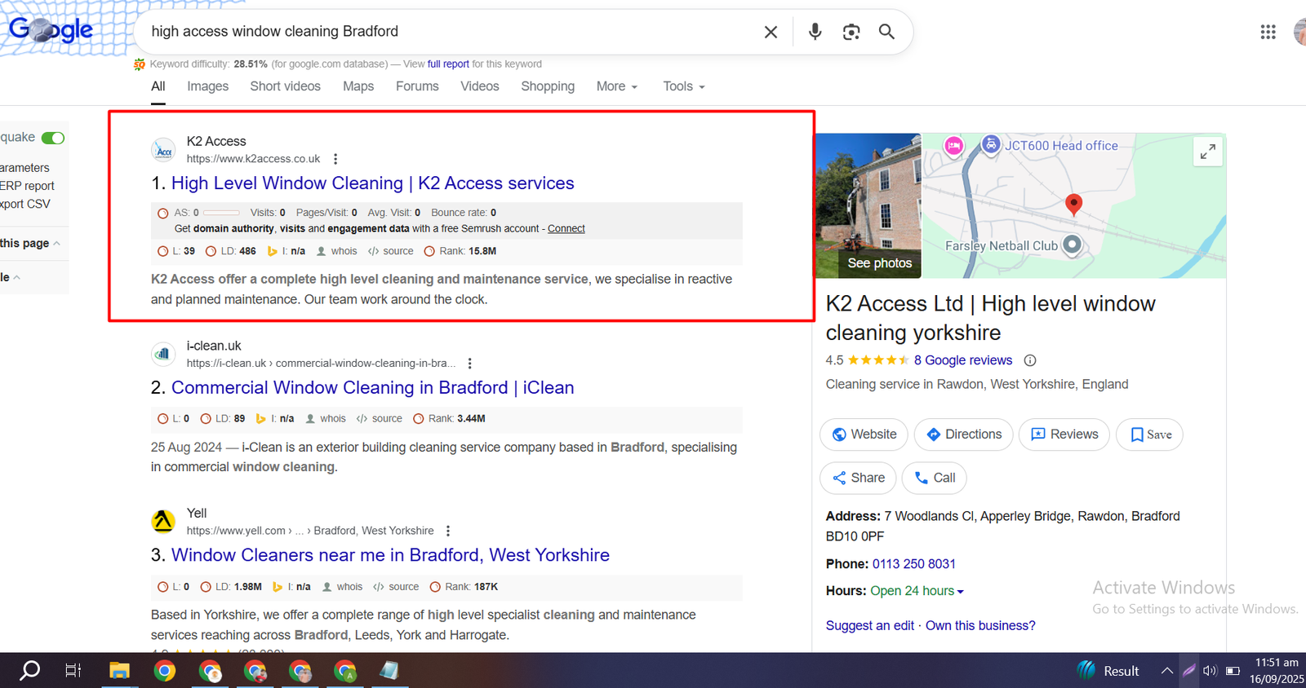Expand the Open 24 hours schedule
This screenshot has height=688, width=1306.
pyautogui.click(x=917, y=591)
